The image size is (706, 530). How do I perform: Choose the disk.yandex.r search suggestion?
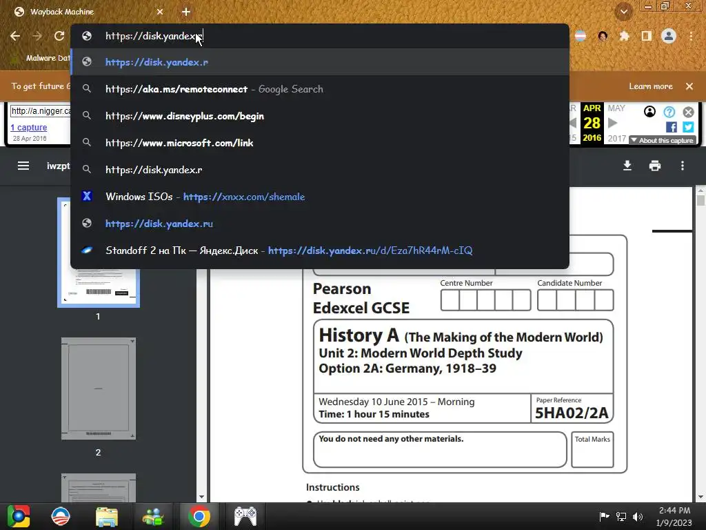(x=320, y=170)
